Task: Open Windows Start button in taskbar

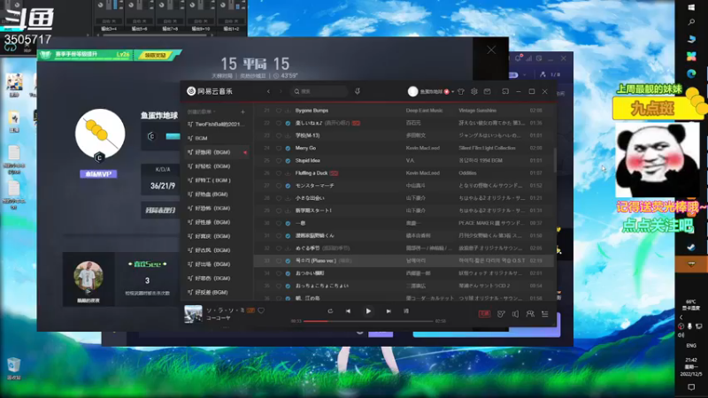Action: tap(691, 7)
